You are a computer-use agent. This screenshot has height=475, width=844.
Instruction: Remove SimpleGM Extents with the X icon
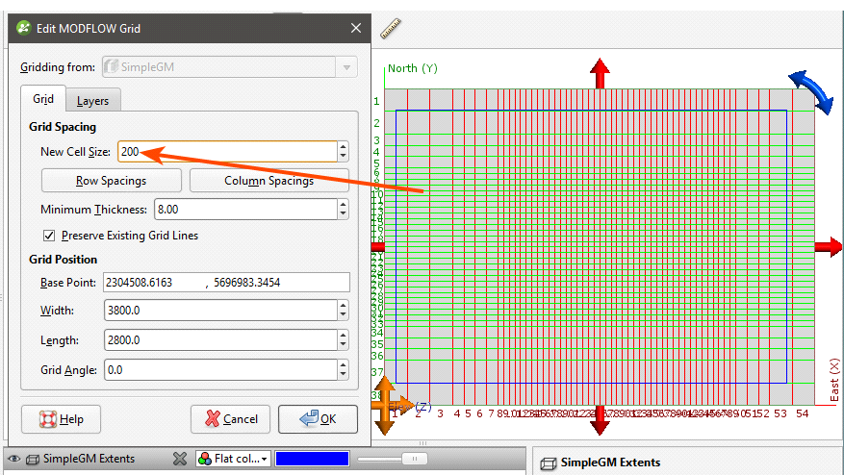[179, 459]
